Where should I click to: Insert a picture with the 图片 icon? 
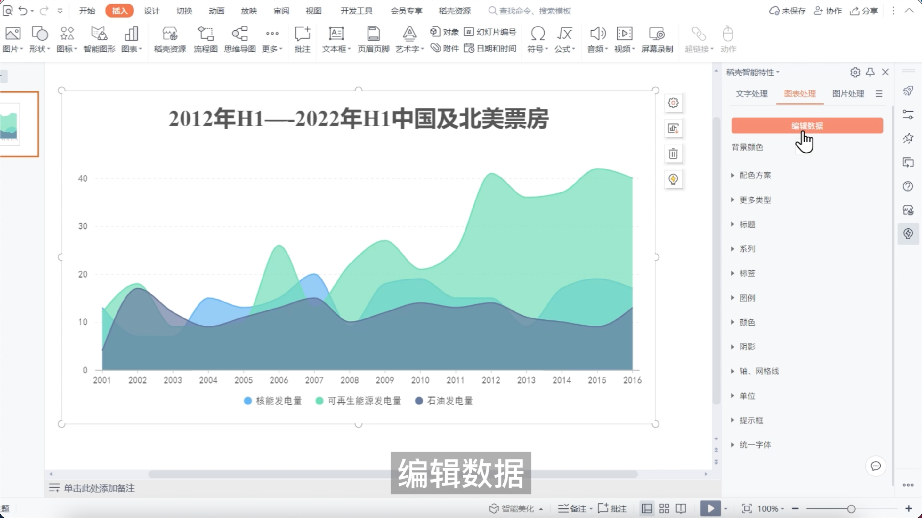(x=12, y=39)
